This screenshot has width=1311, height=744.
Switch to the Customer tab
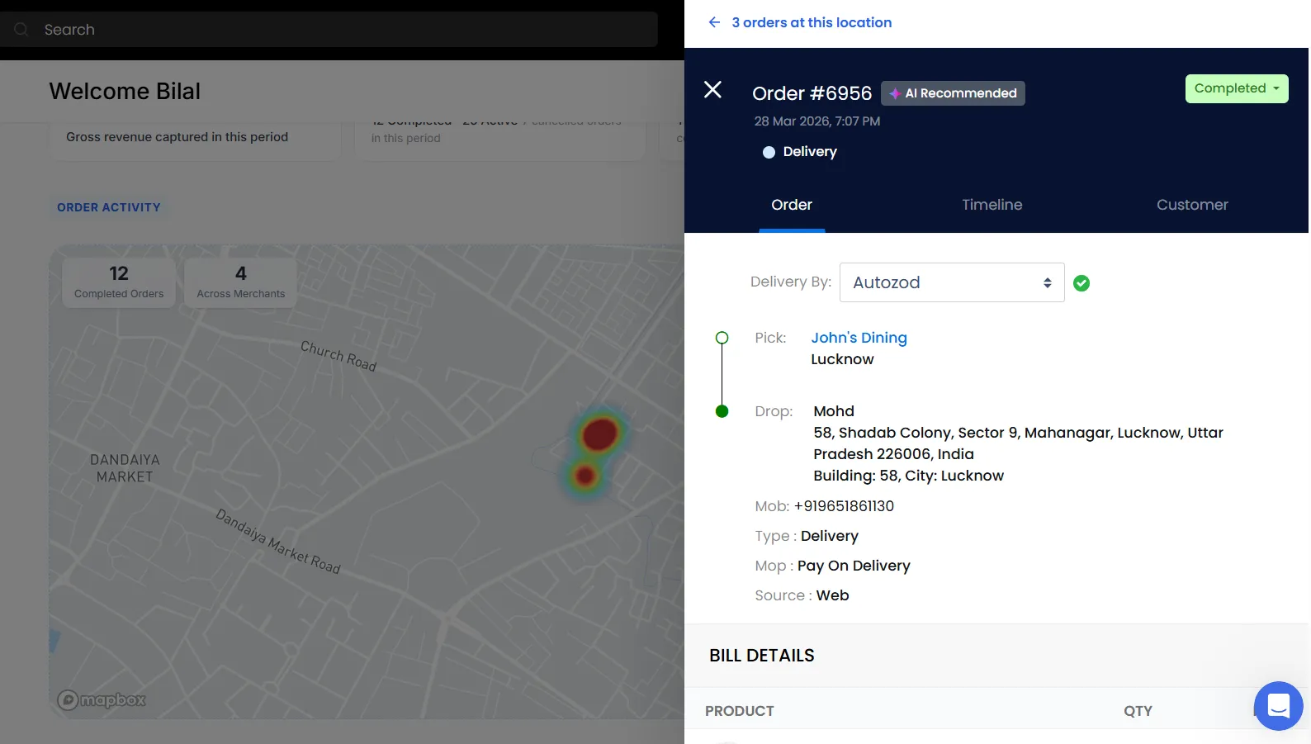point(1192,205)
